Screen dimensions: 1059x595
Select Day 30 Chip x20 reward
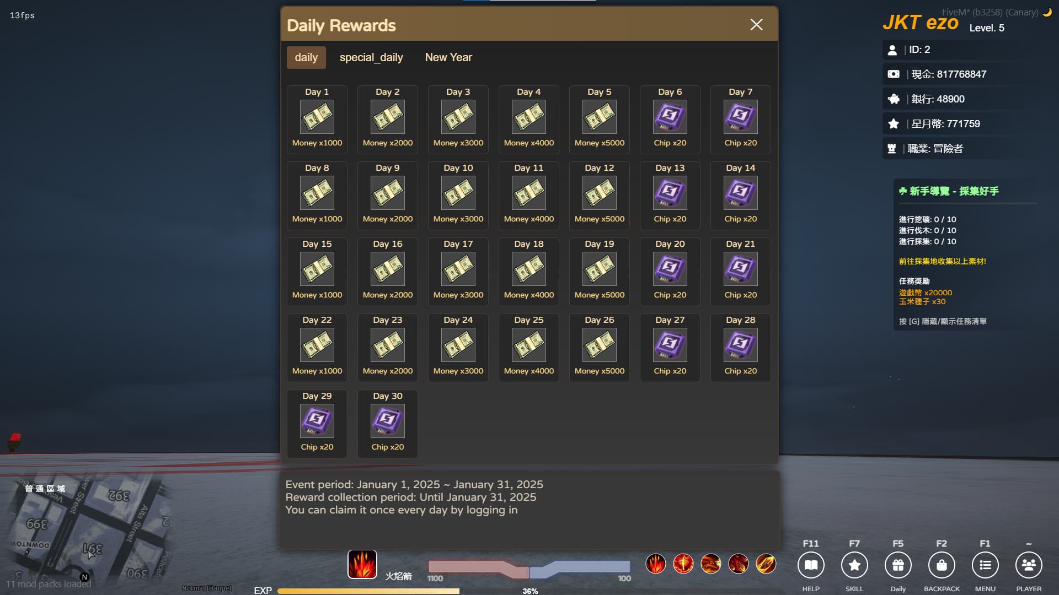pos(388,424)
